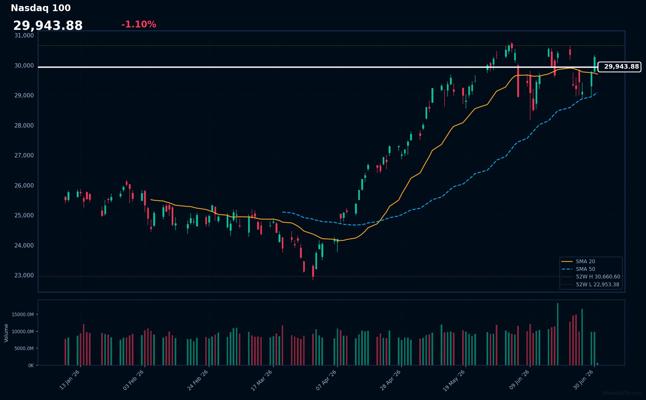Click the 17 Mar '26 date label
The width and height of the screenshot is (646, 400).
coord(261,380)
